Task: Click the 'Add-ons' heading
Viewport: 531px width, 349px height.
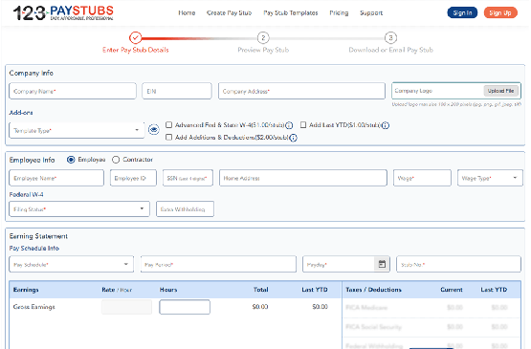Action: [x=21, y=113]
